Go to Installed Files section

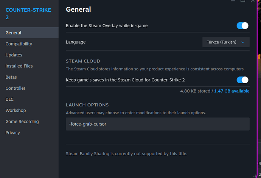click(x=29, y=66)
